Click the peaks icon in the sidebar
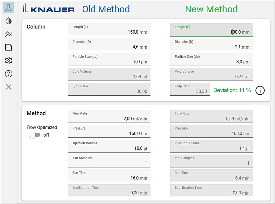275x204 pixels. coord(8,34)
